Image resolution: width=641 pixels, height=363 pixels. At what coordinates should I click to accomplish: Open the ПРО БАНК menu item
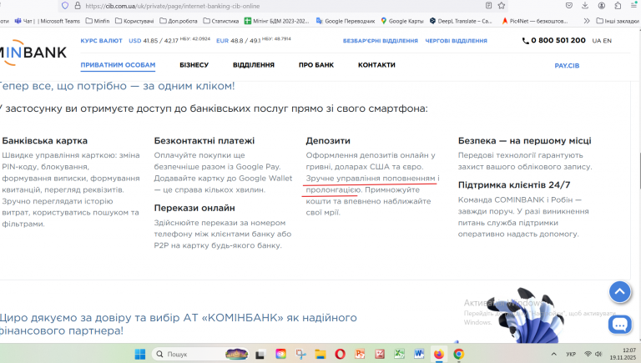coord(316,65)
